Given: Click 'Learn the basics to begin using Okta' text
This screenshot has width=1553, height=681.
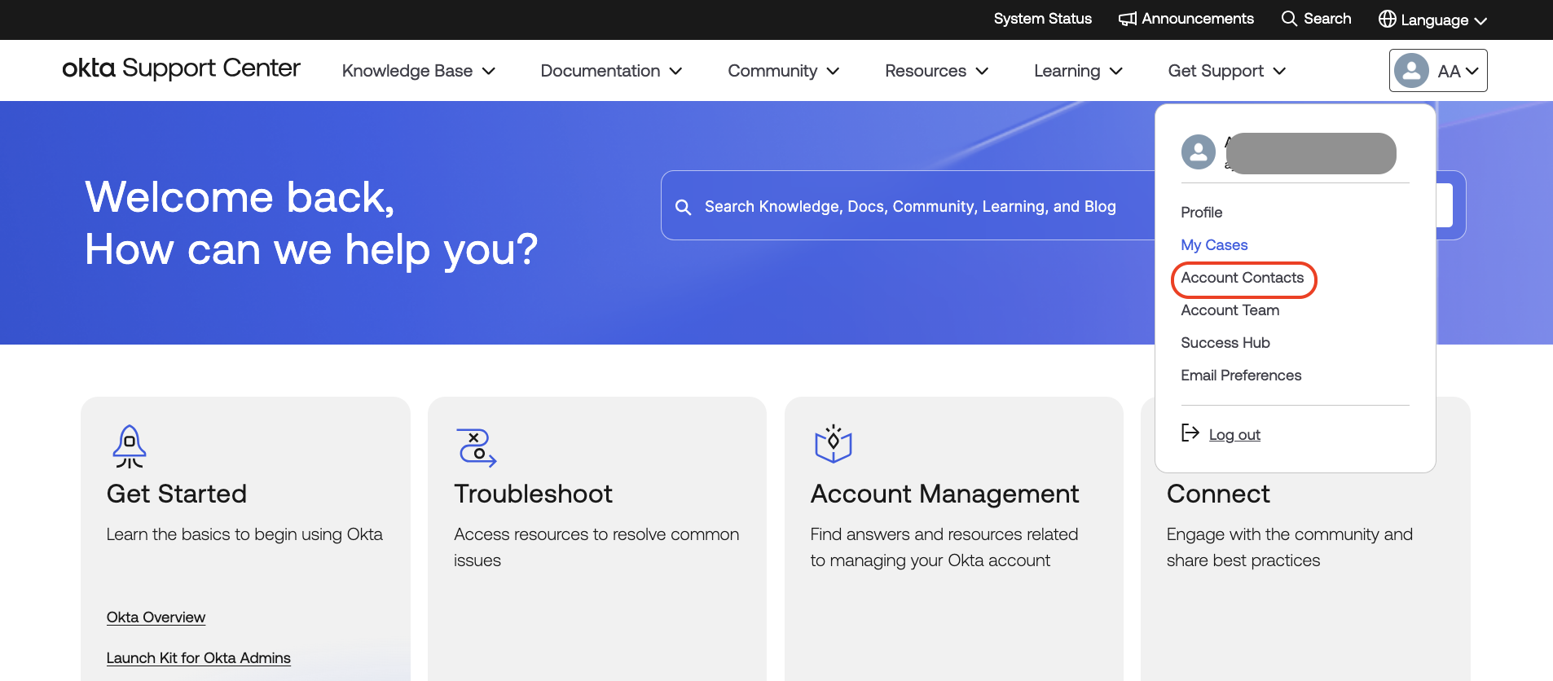Looking at the screenshot, I should [x=244, y=534].
